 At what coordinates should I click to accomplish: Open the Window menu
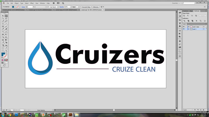pyautogui.click(x=43, y=3)
